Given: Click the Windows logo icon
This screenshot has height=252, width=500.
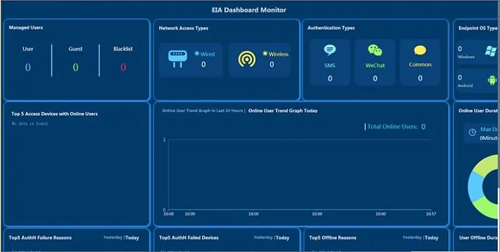Looking at the screenshot, I should click(x=491, y=51).
